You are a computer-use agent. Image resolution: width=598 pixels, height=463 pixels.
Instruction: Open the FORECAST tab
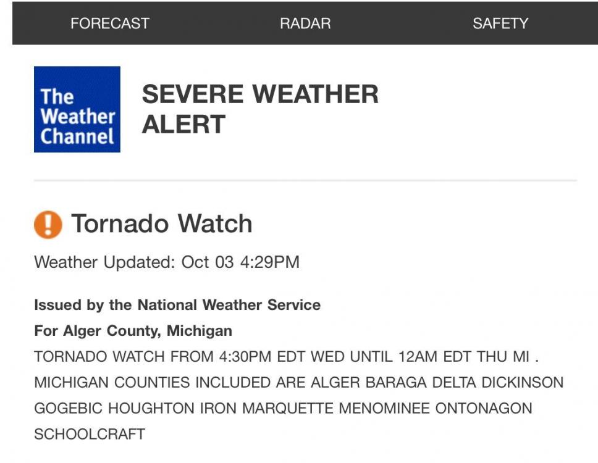point(110,23)
